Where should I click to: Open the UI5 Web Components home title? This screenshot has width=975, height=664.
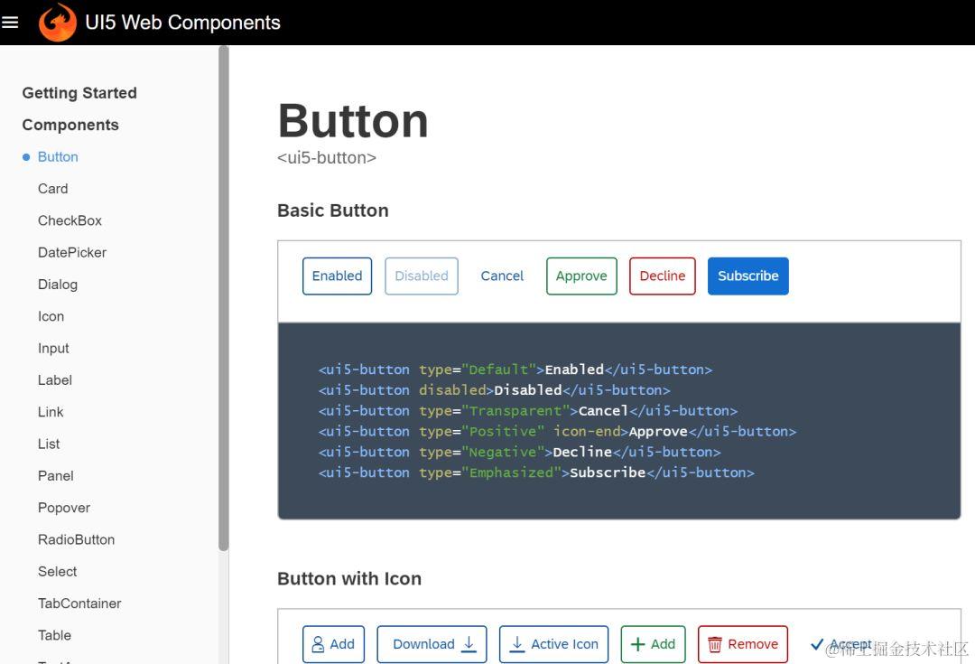coord(182,23)
